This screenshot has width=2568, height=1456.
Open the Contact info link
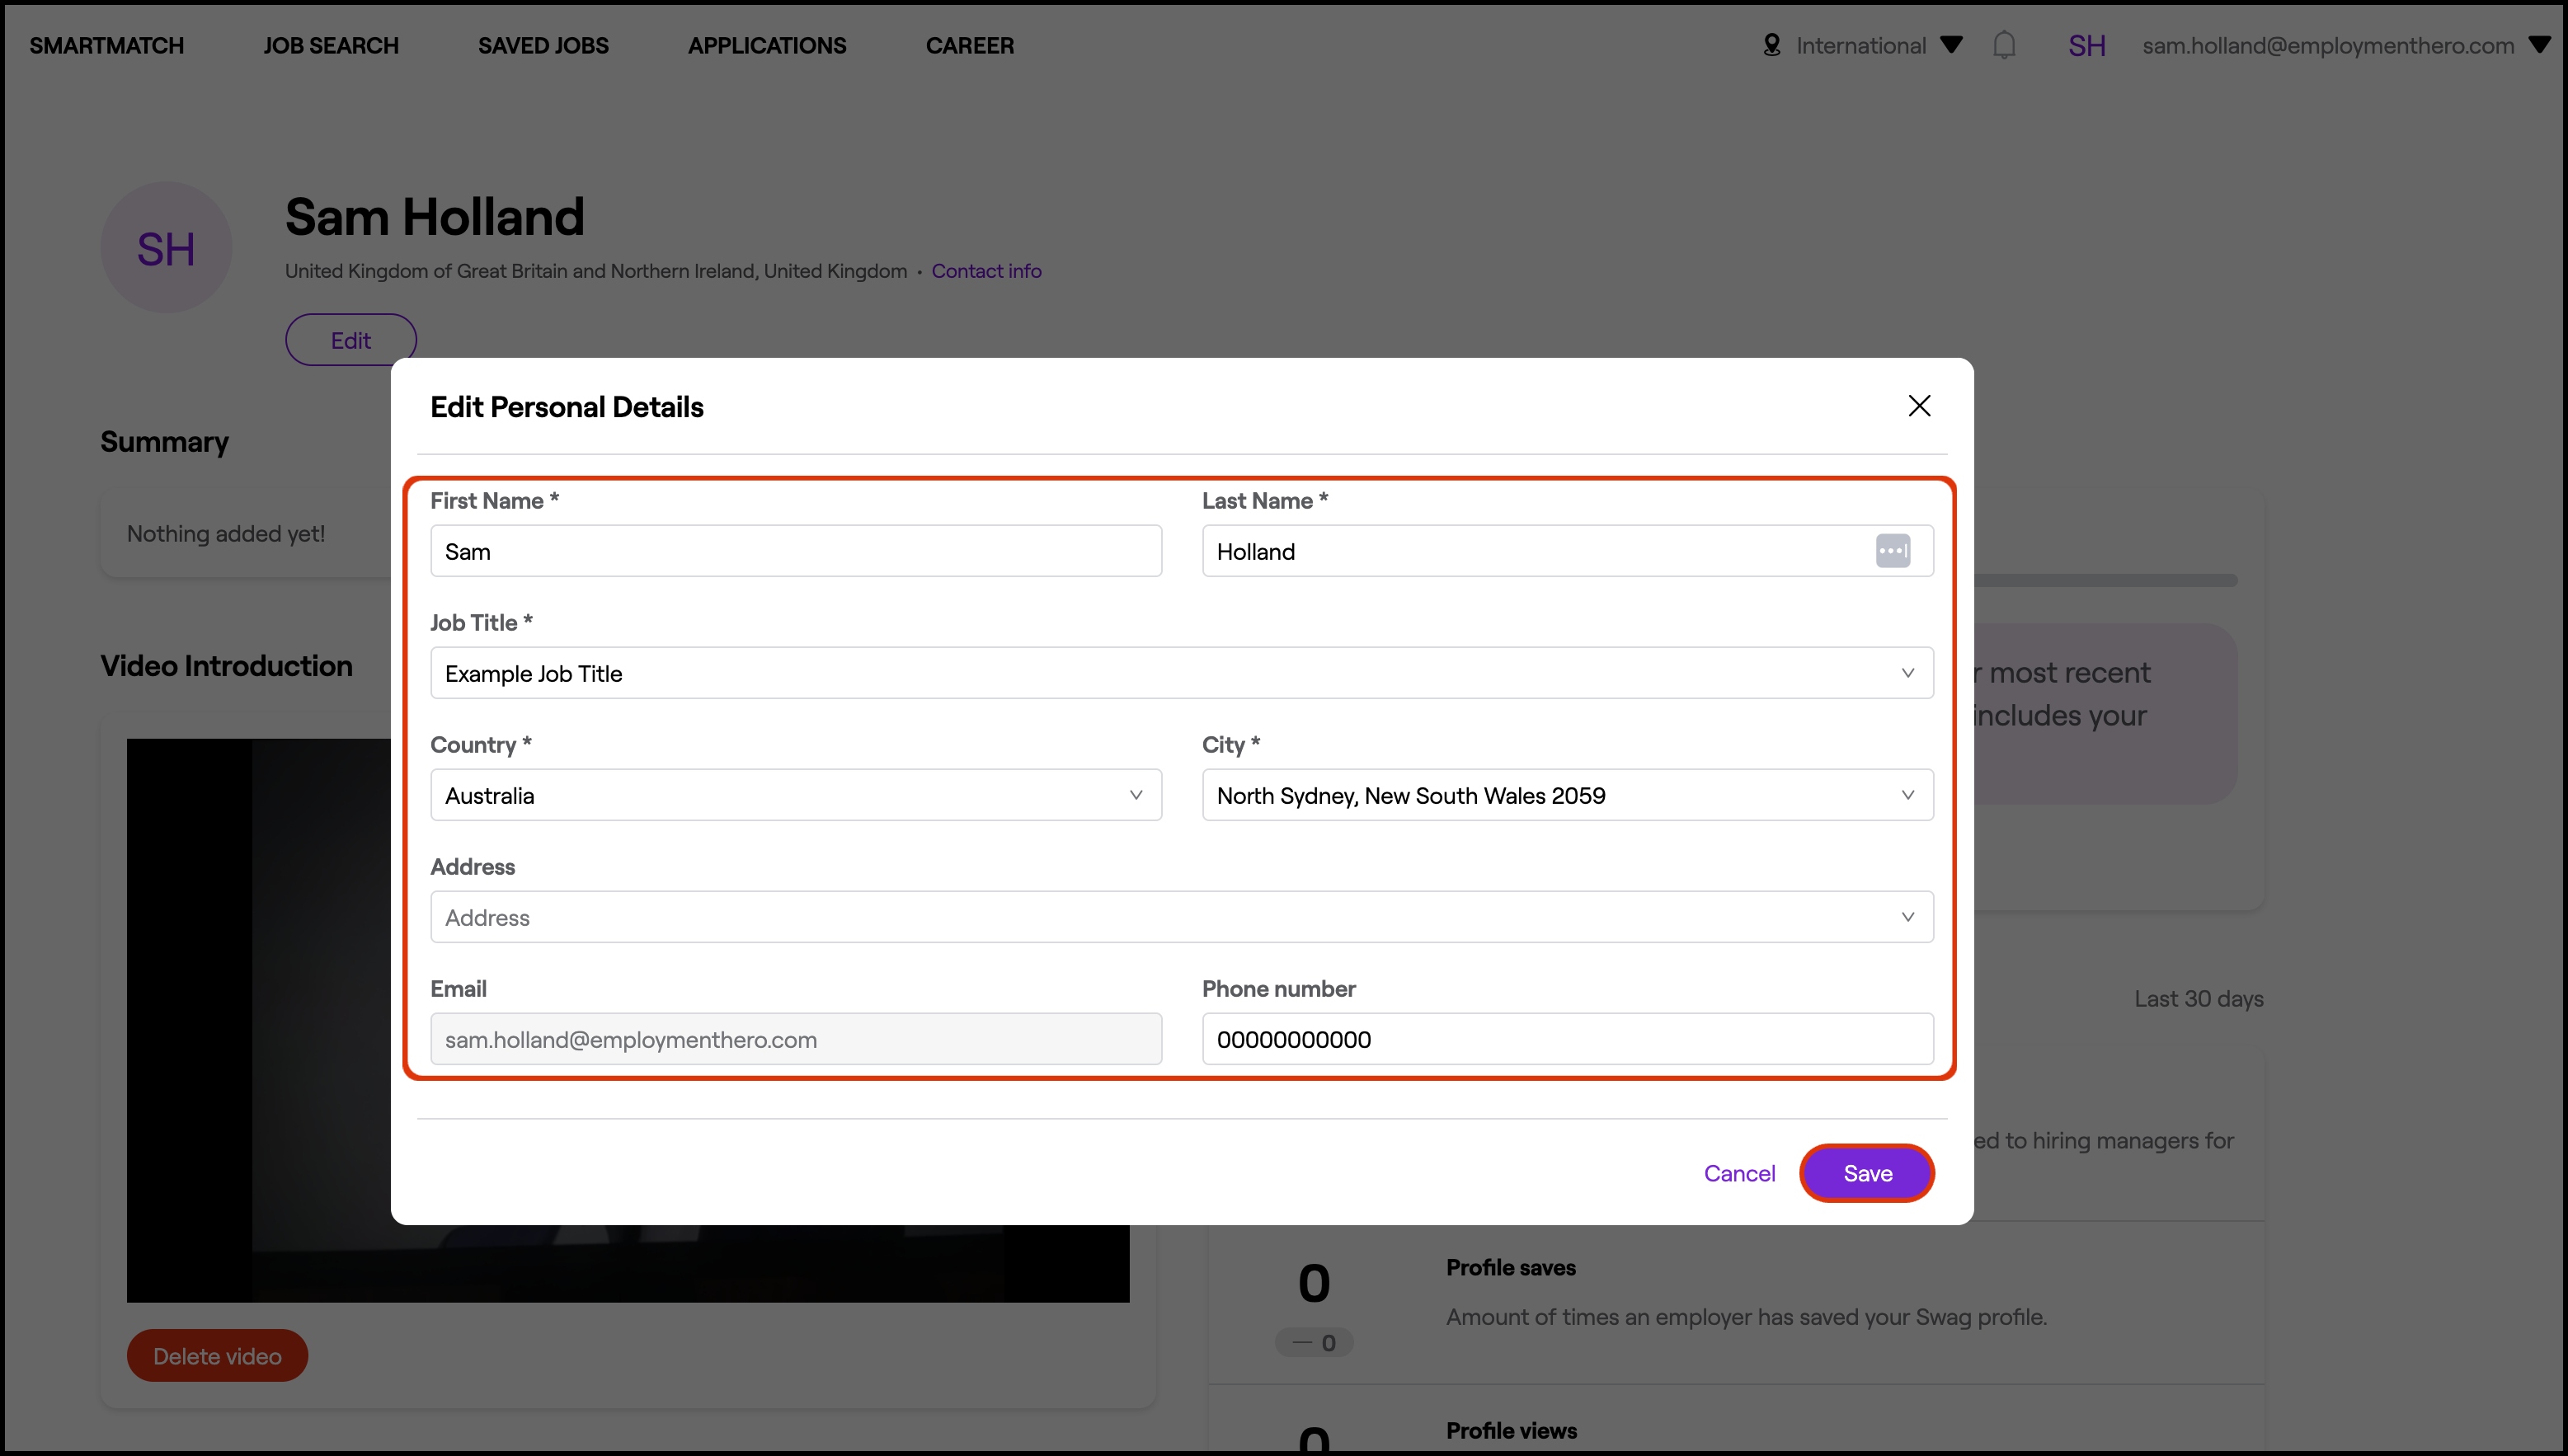click(x=986, y=271)
